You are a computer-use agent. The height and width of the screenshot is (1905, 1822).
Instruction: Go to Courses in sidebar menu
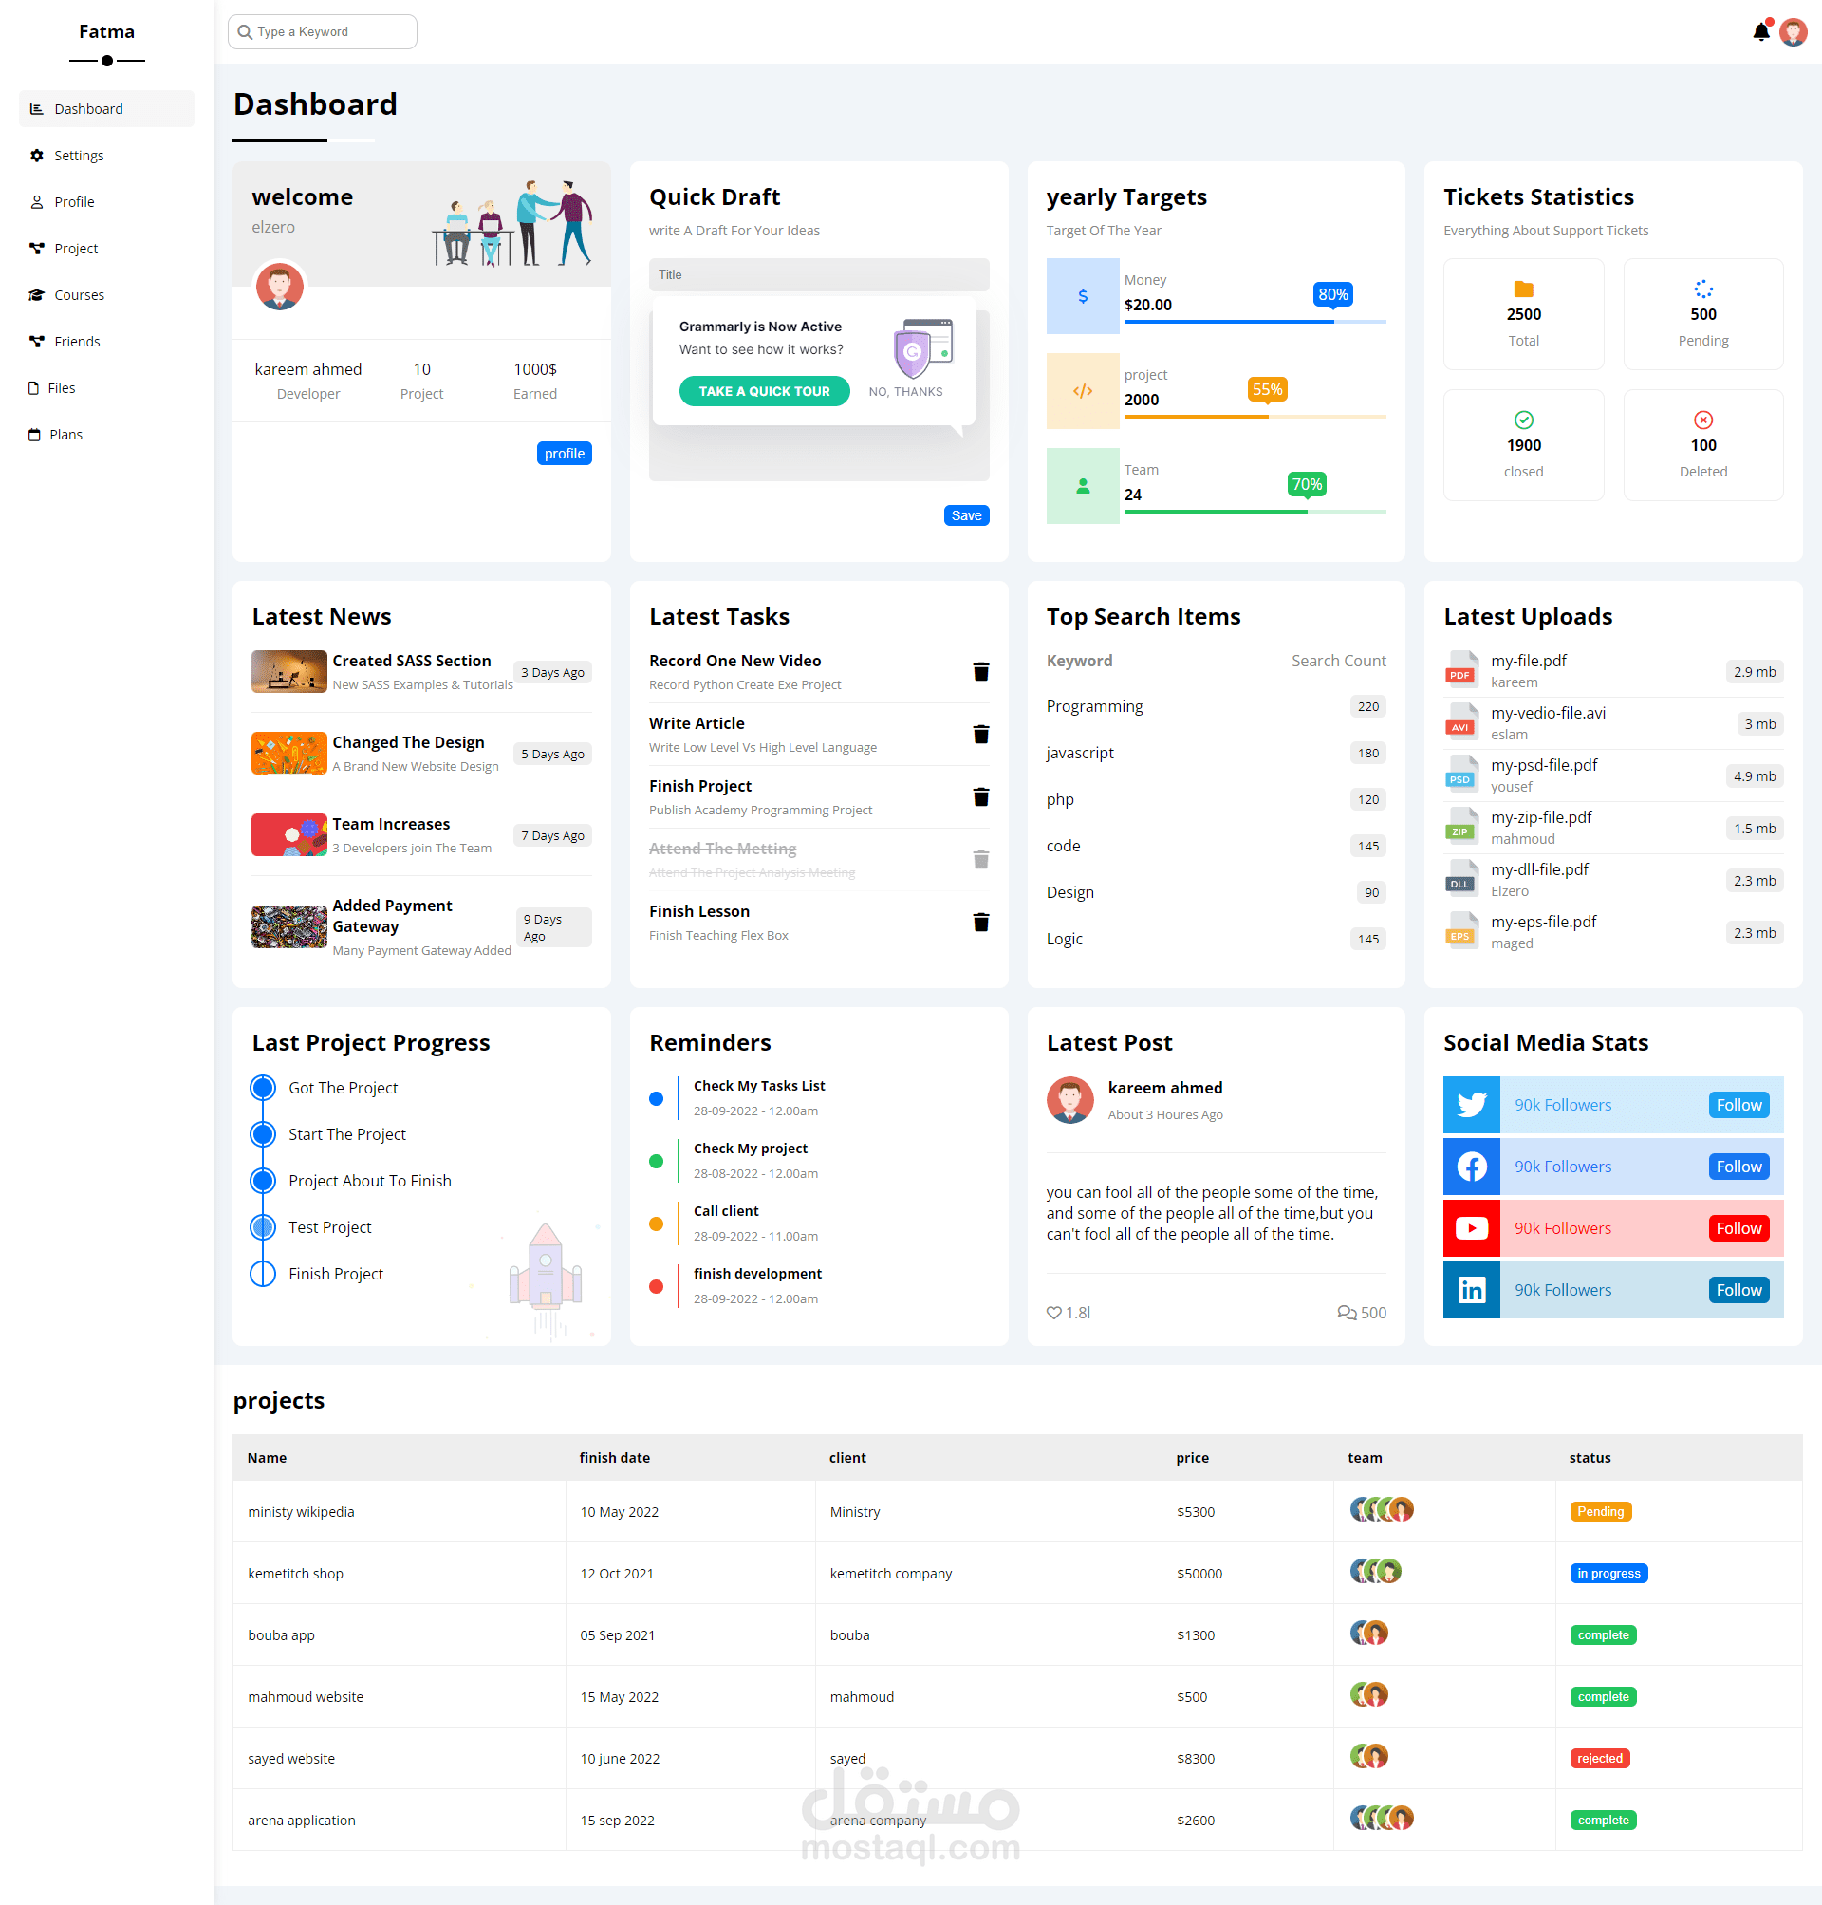pyautogui.click(x=79, y=295)
